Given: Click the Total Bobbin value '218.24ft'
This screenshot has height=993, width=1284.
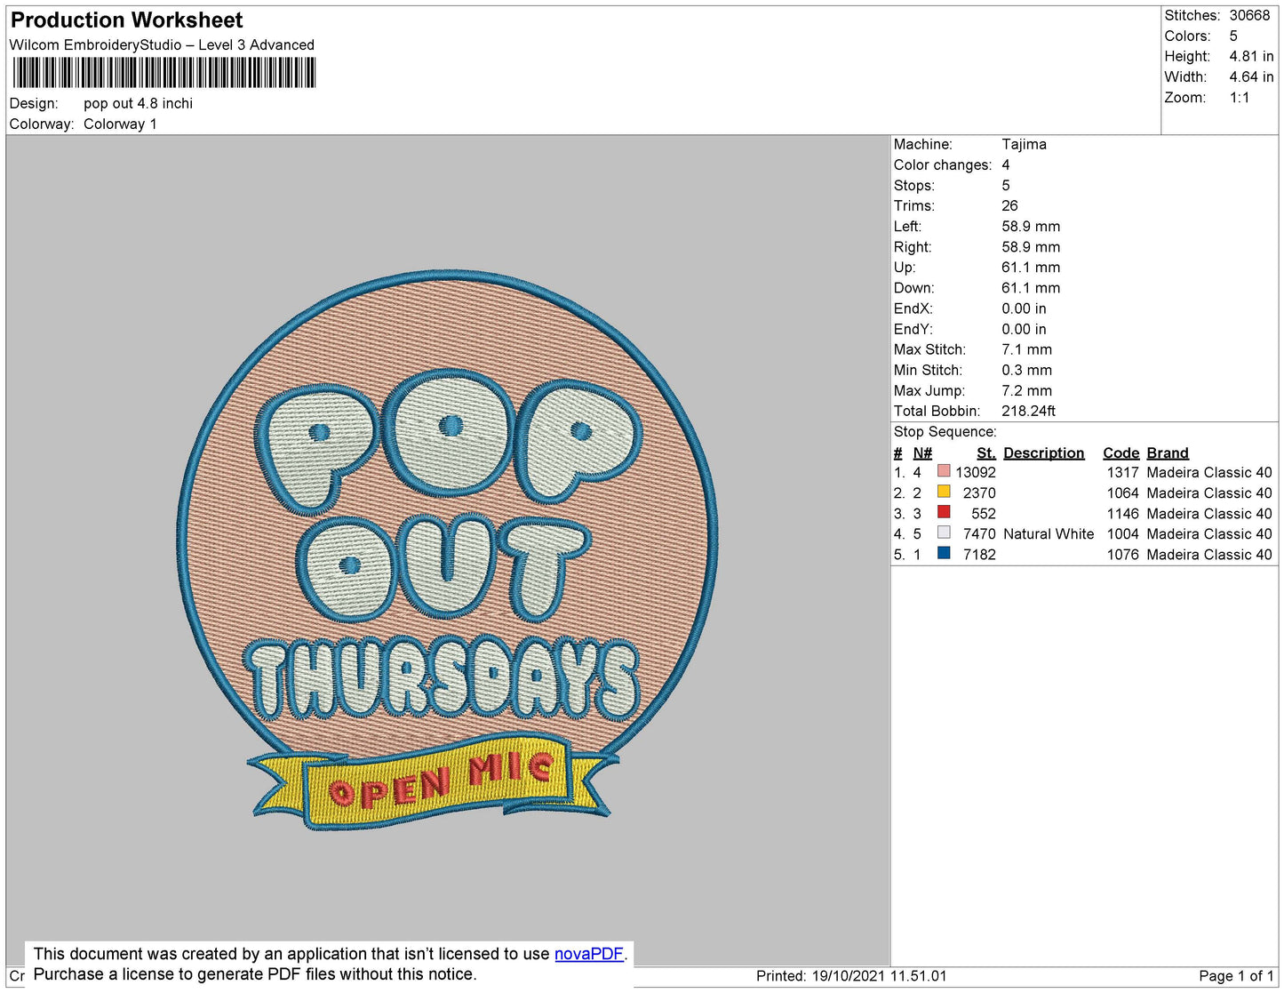Looking at the screenshot, I should (1028, 411).
